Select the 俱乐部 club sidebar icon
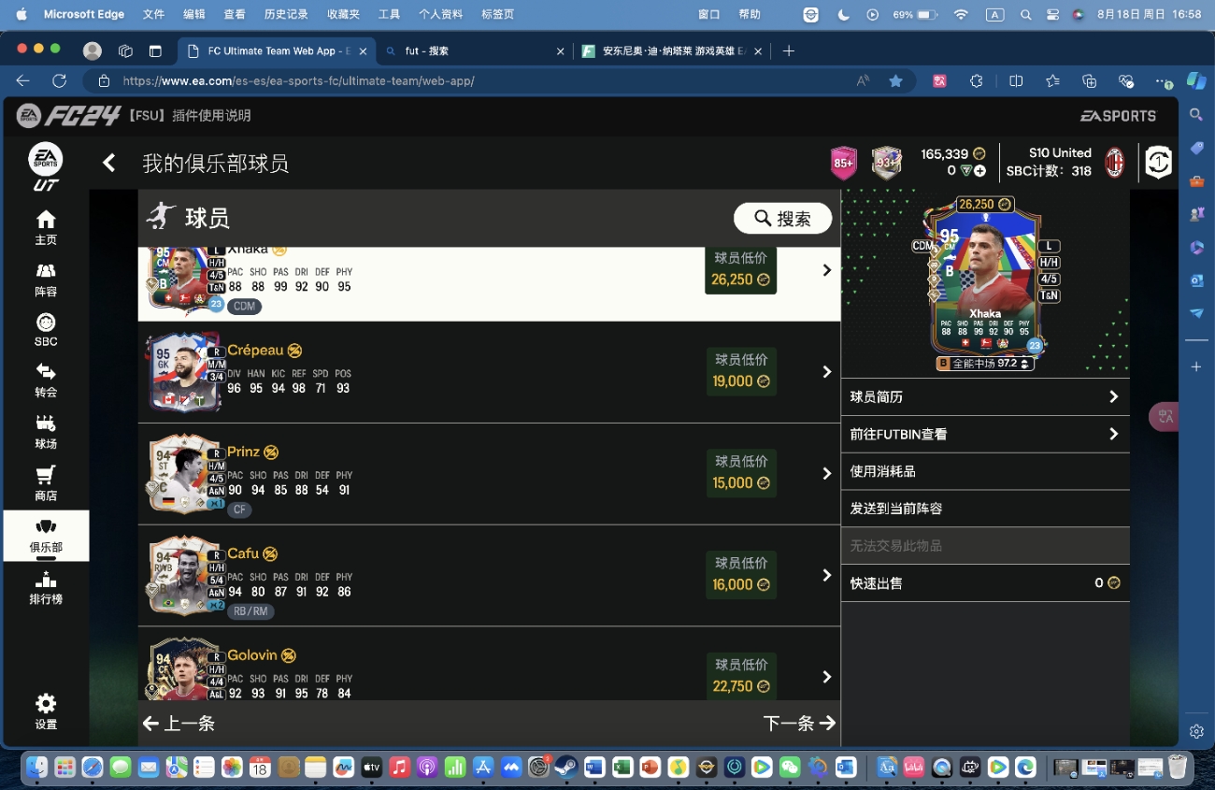Viewport: 1215px width, 790px height. coord(46,536)
